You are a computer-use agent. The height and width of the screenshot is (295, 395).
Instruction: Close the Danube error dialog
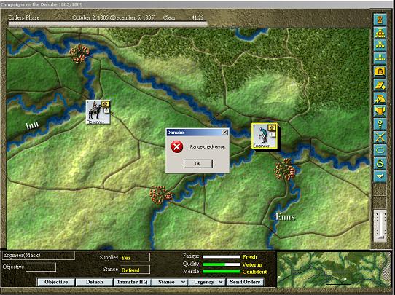click(224, 133)
